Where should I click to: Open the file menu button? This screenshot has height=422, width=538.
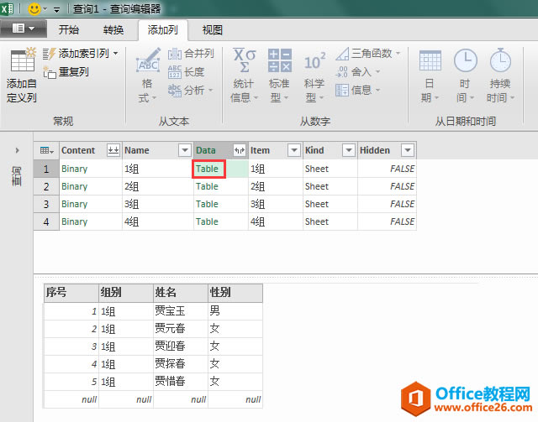24,29
